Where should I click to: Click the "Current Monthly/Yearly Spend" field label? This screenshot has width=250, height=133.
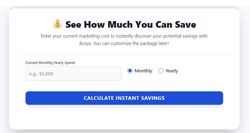point(50,63)
